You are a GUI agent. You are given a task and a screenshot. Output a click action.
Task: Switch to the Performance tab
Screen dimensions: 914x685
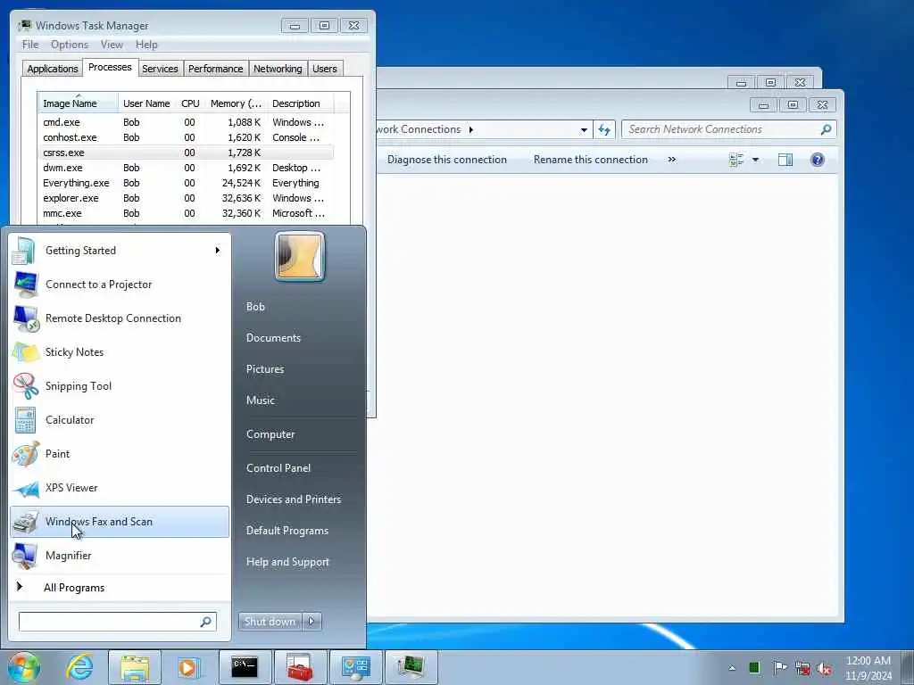click(216, 69)
